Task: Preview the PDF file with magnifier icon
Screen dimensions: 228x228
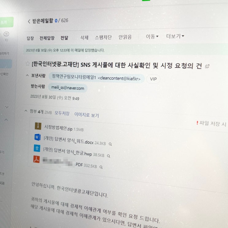Action: 101,167
